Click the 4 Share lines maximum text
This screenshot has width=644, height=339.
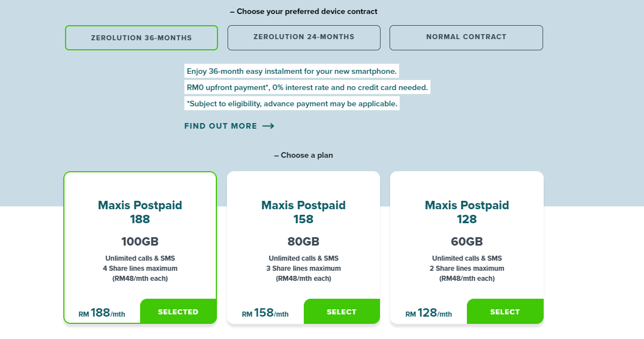pos(140,269)
